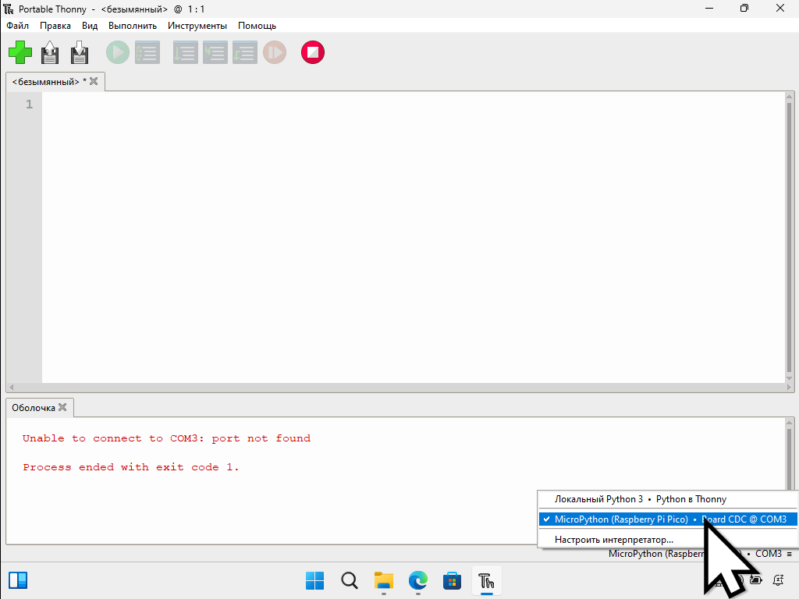Open the Правка menu
The height and width of the screenshot is (599, 799).
tap(55, 26)
